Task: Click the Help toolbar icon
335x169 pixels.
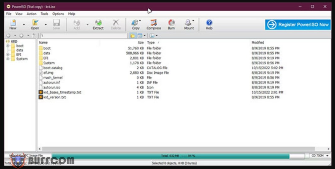Action: [x=209, y=24]
